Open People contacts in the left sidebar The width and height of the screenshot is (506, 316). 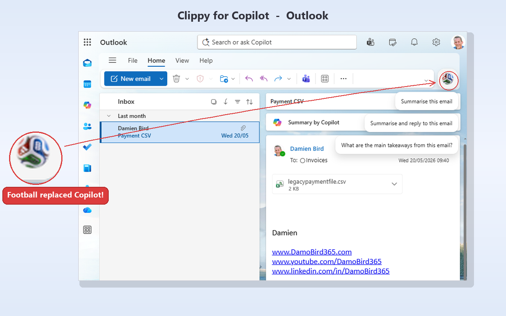(87, 126)
